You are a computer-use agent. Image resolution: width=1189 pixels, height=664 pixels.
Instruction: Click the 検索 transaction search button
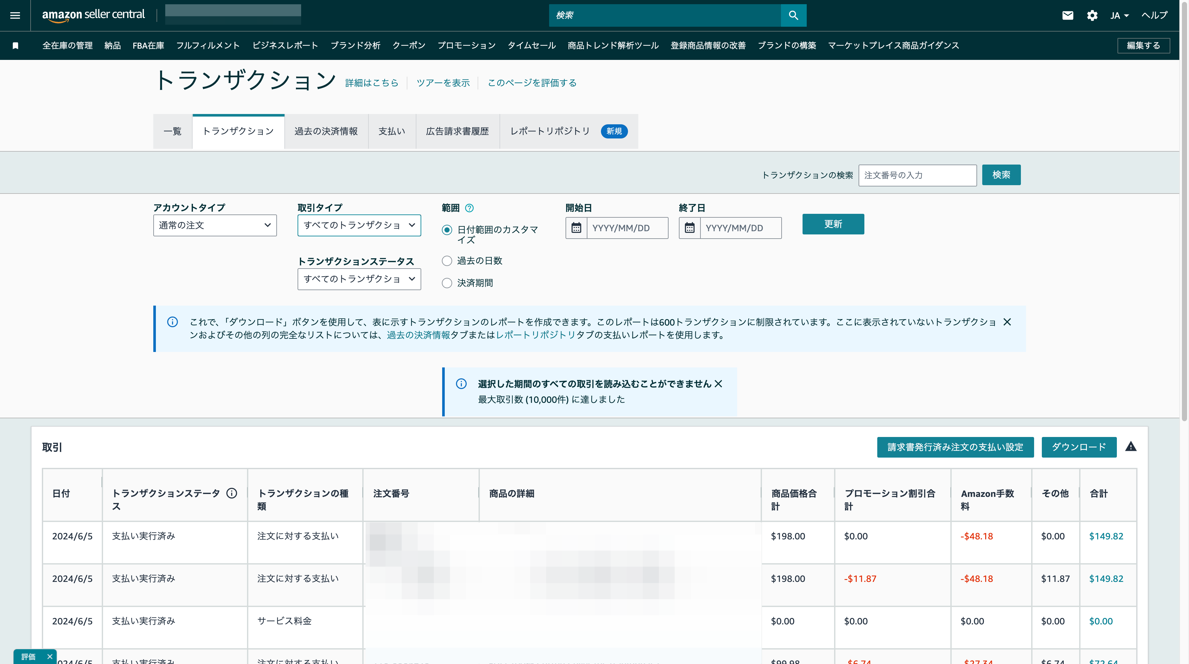pyautogui.click(x=1001, y=175)
